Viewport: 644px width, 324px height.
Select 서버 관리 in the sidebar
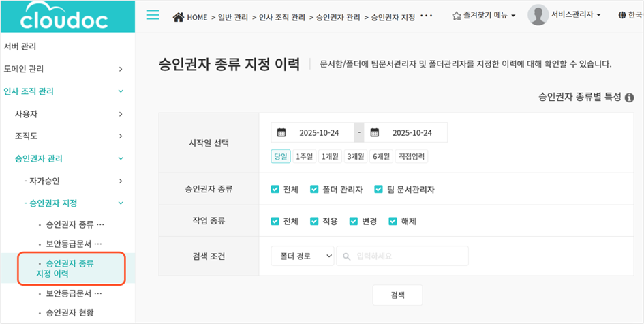pos(20,46)
